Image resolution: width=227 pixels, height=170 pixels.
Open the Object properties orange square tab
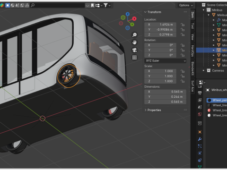click(200, 132)
